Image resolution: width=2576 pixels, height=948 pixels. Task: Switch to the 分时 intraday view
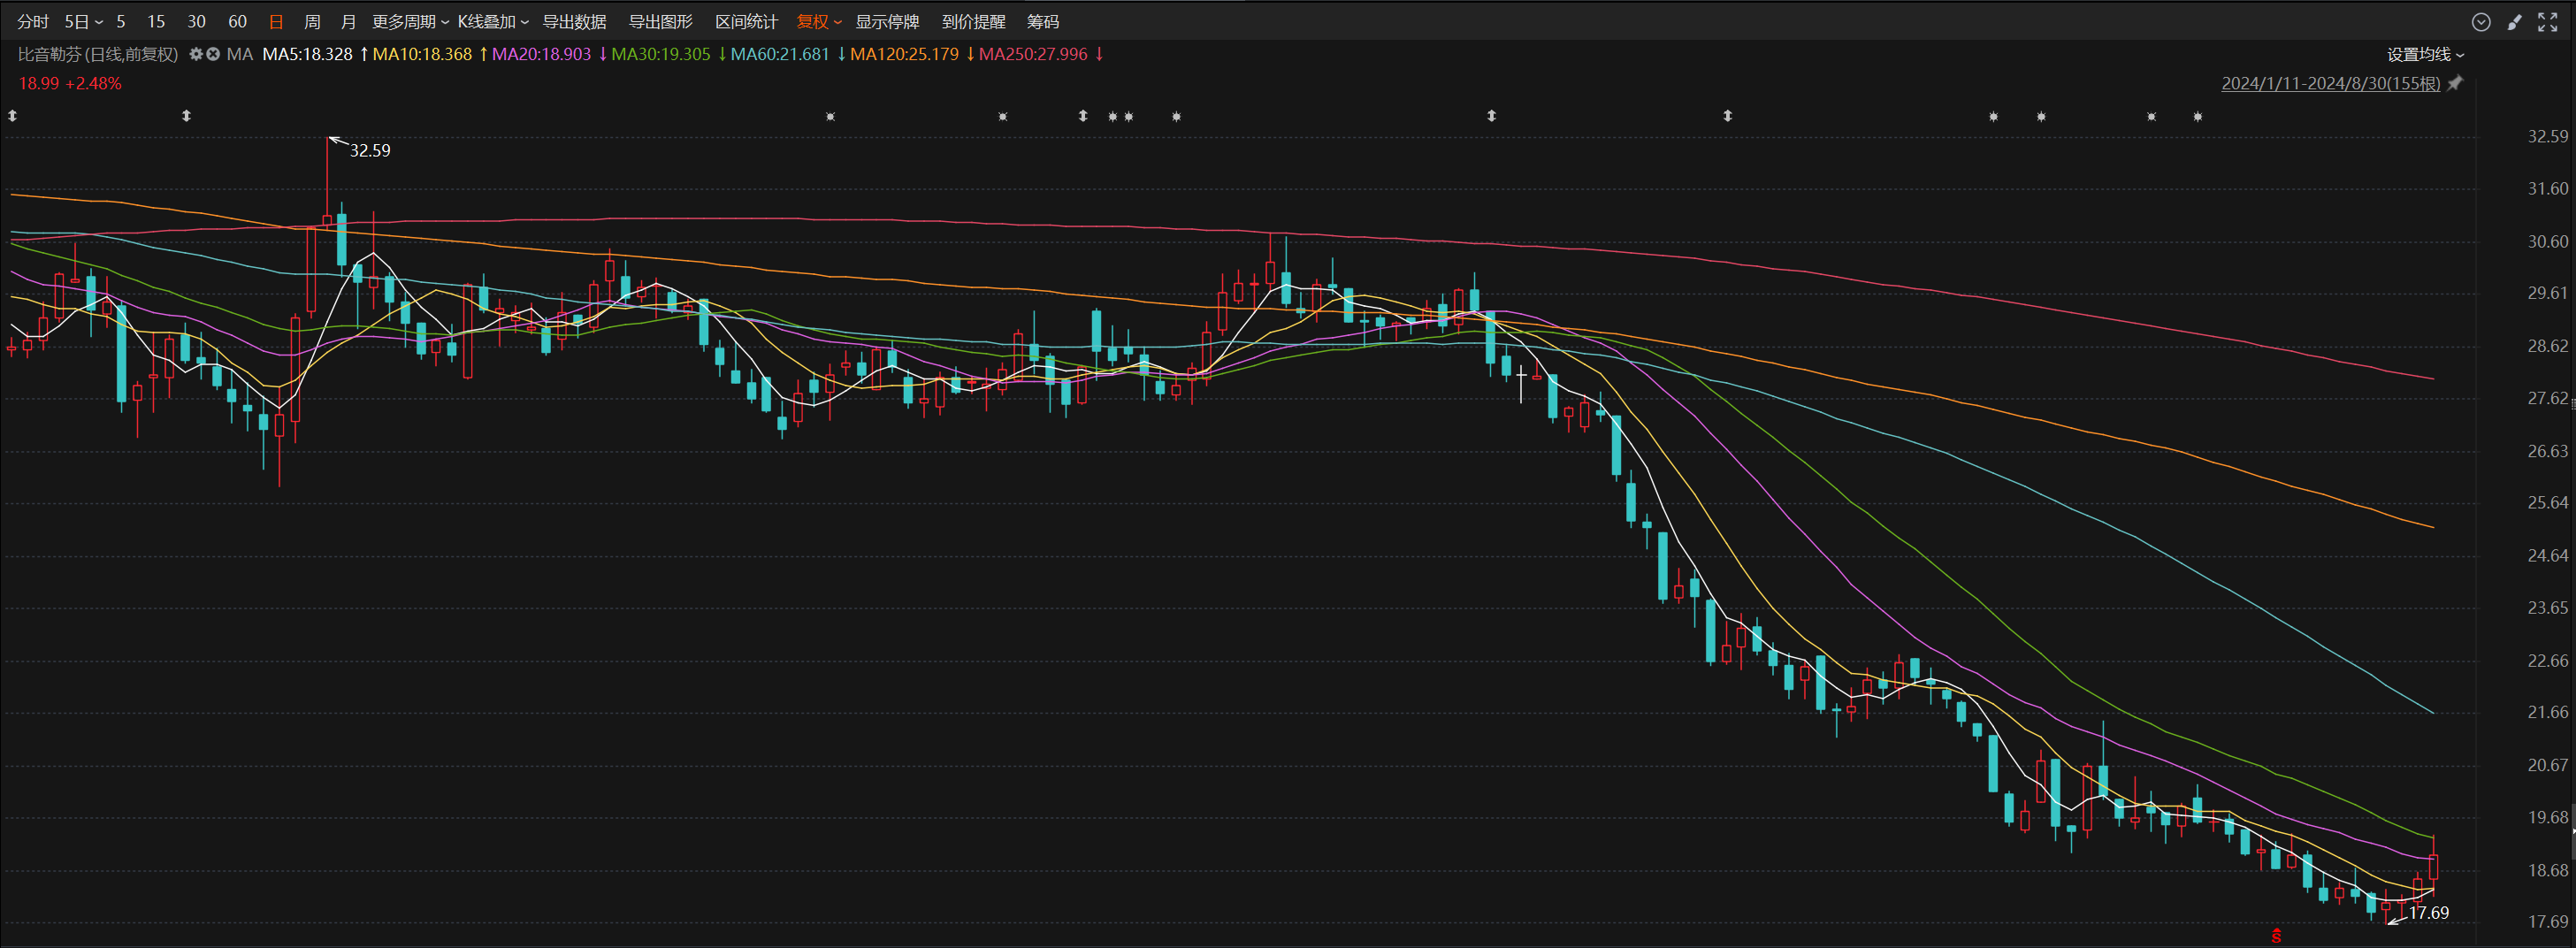pyautogui.click(x=32, y=22)
